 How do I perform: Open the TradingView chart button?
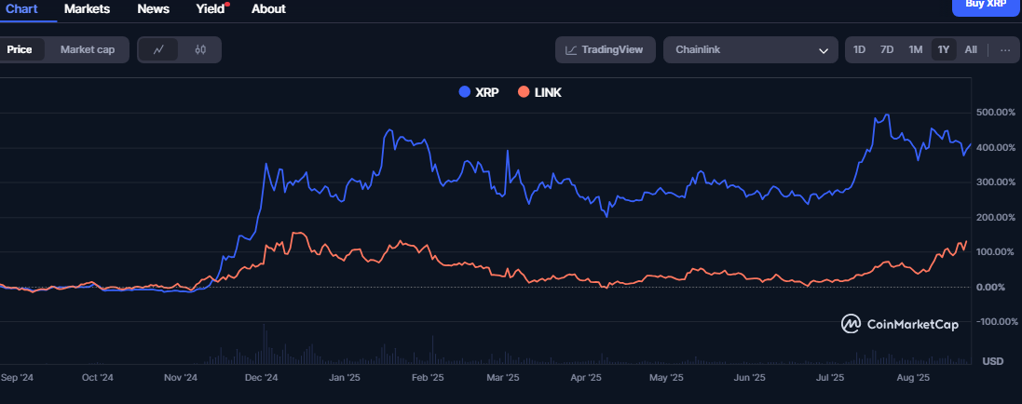pyautogui.click(x=606, y=49)
